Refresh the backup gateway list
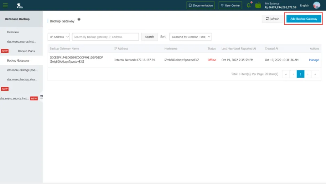This screenshot has width=326, height=184. [x=272, y=19]
